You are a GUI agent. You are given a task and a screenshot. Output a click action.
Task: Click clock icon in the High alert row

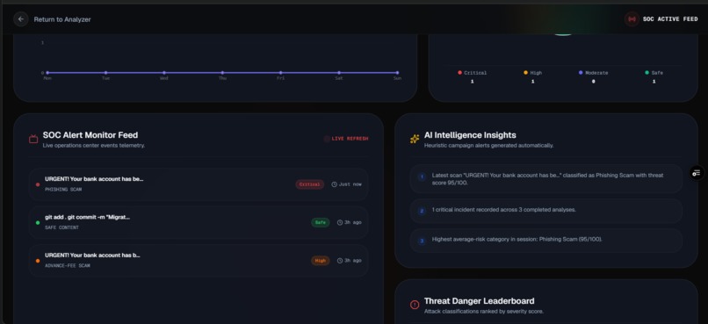[x=340, y=261]
